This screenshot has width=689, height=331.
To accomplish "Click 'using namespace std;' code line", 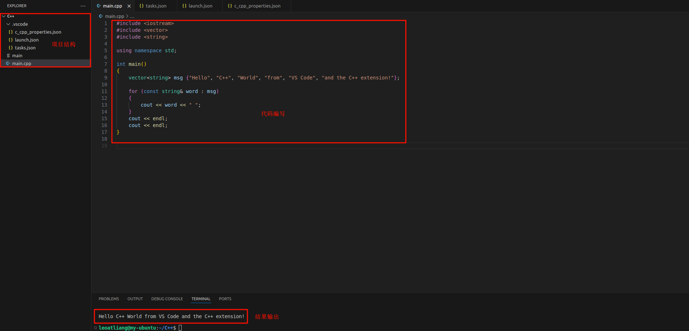I will point(147,50).
